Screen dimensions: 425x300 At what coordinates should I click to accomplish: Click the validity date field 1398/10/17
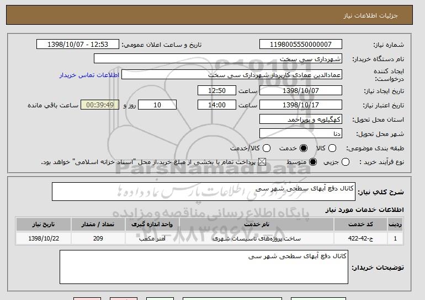[301, 105]
